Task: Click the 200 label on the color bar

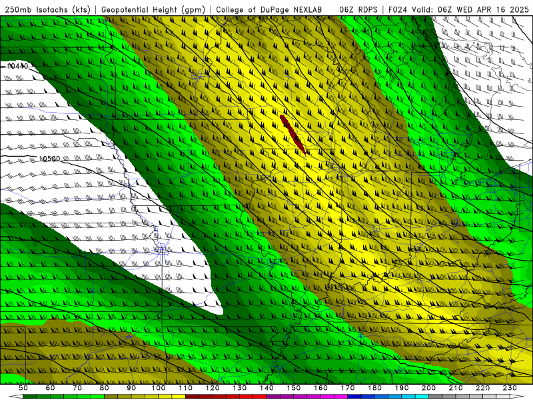Action: click(428, 388)
